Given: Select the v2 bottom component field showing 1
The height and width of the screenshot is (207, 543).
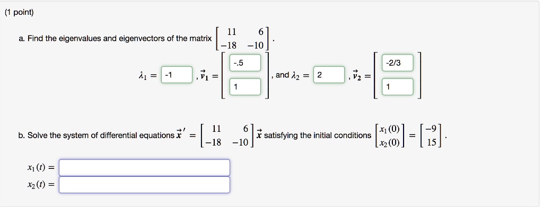Looking at the screenshot, I should (398, 87).
